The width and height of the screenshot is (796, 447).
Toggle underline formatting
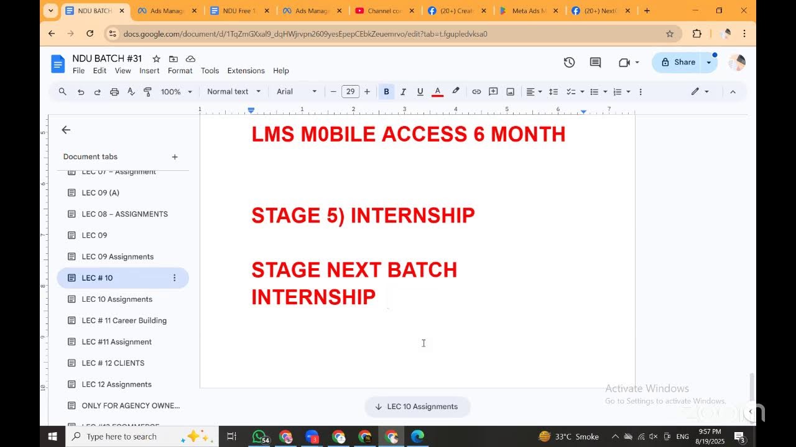[x=420, y=92]
